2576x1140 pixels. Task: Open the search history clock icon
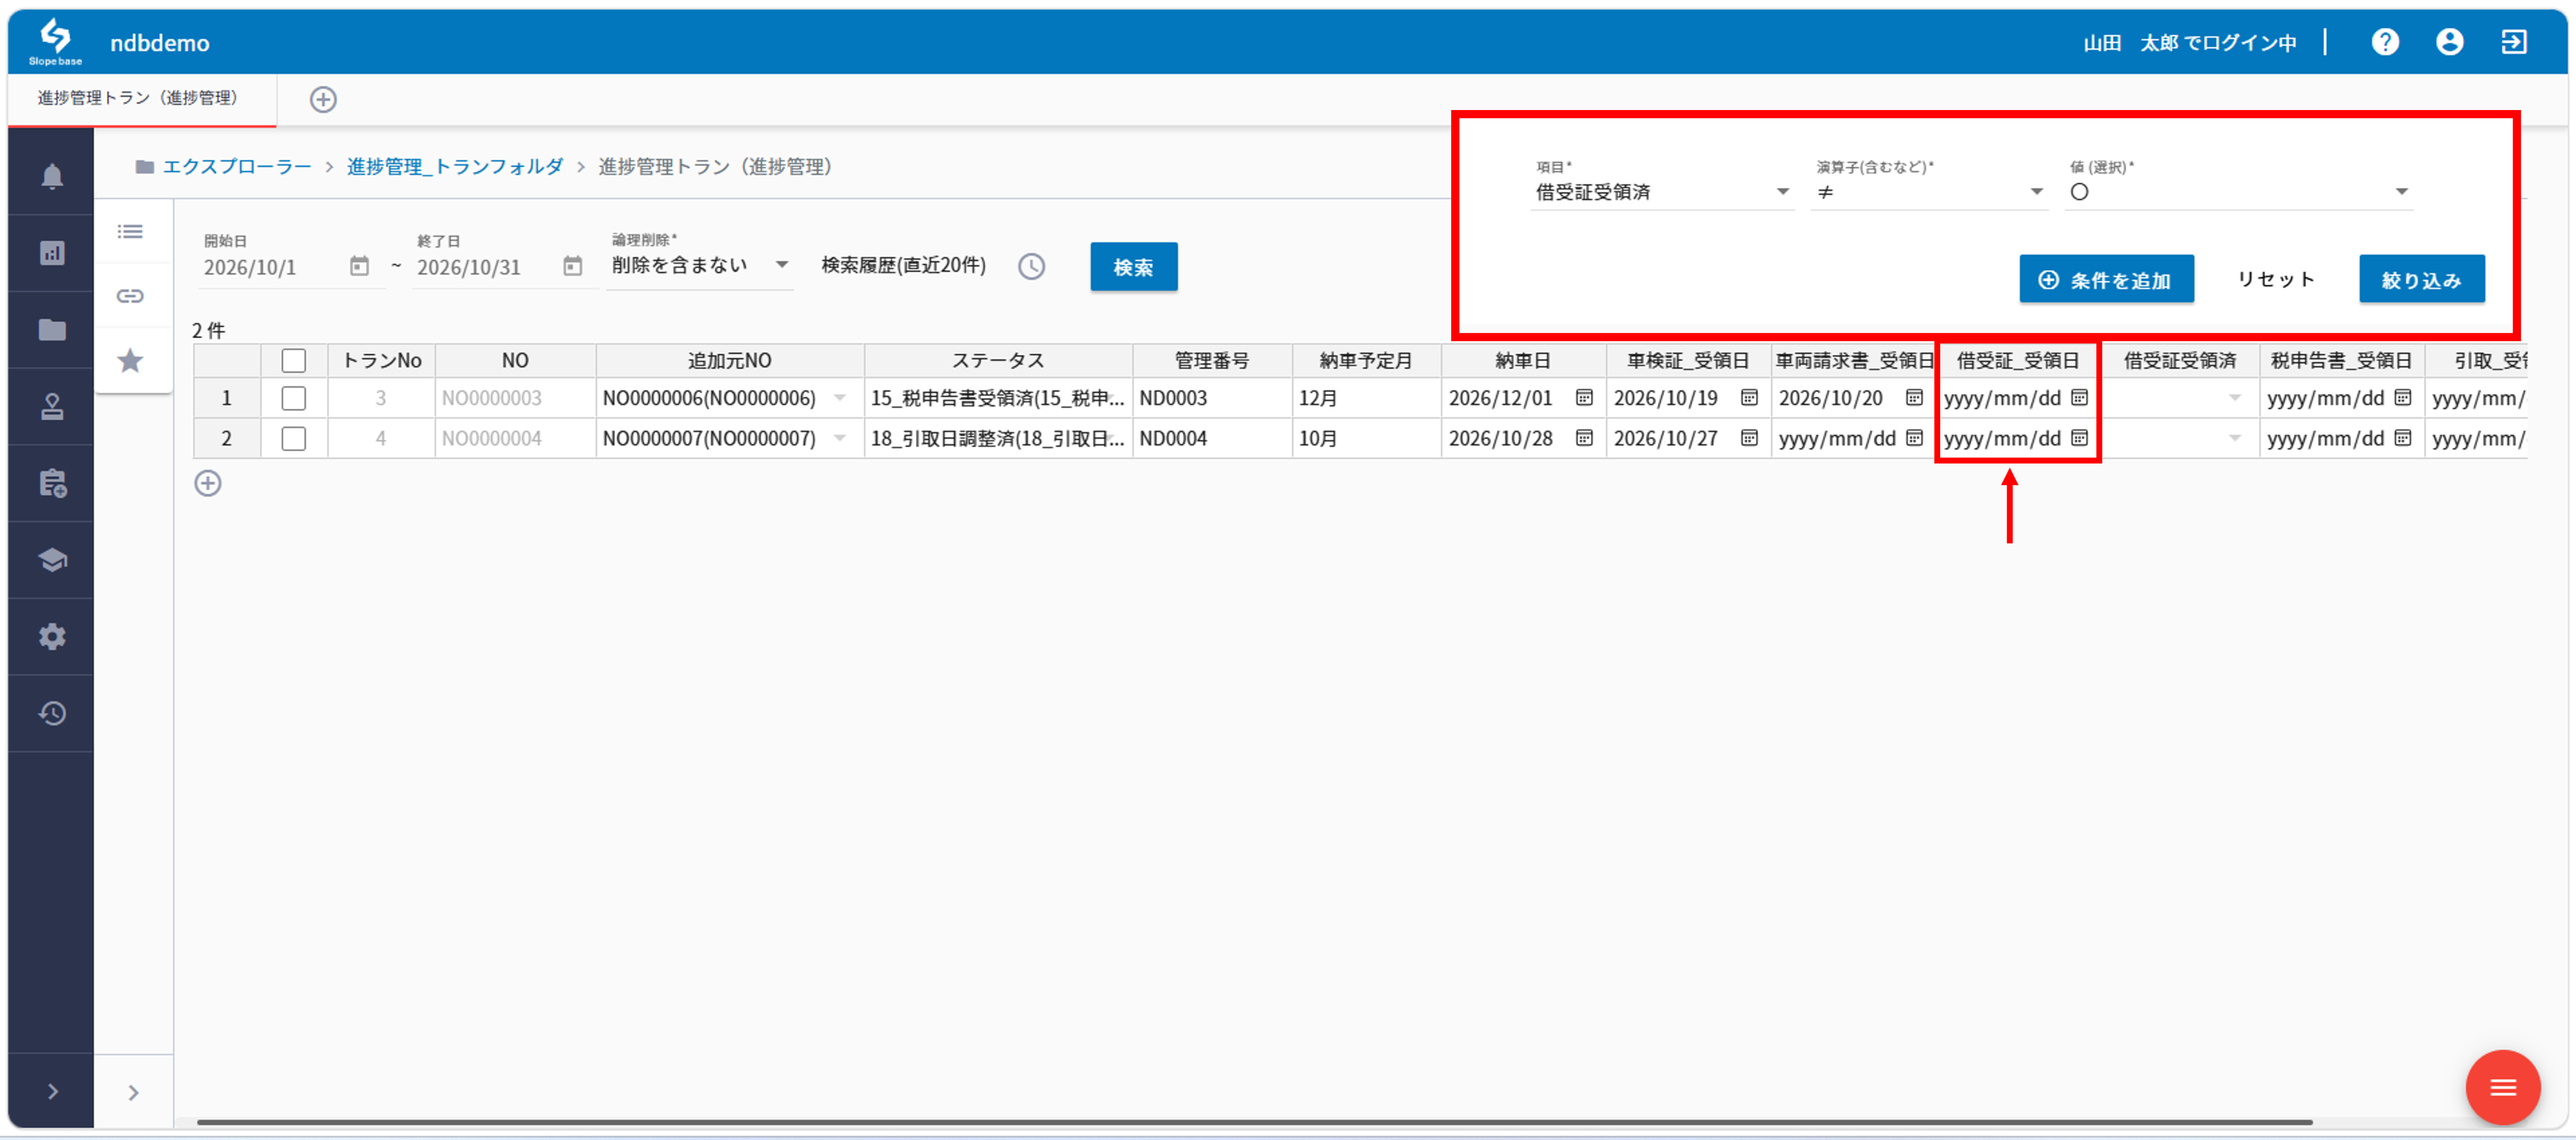pyautogui.click(x=1031, y=266)
